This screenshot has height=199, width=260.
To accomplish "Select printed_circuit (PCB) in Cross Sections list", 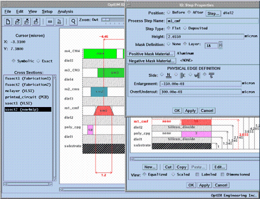I will pos(28,97).
